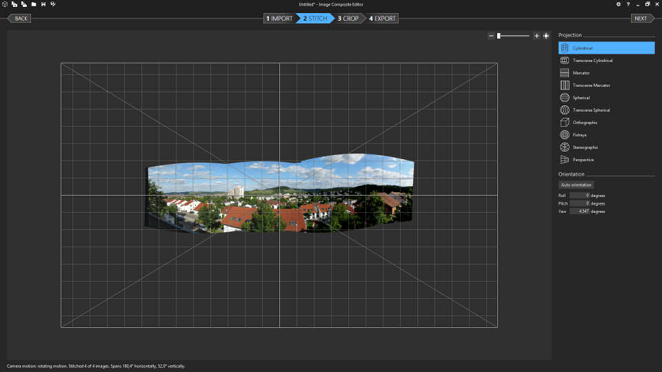Viewport: 662px width, 372px height.
Task: Click the fit-to-window zoom icon
Action: [x=546, y=36]
